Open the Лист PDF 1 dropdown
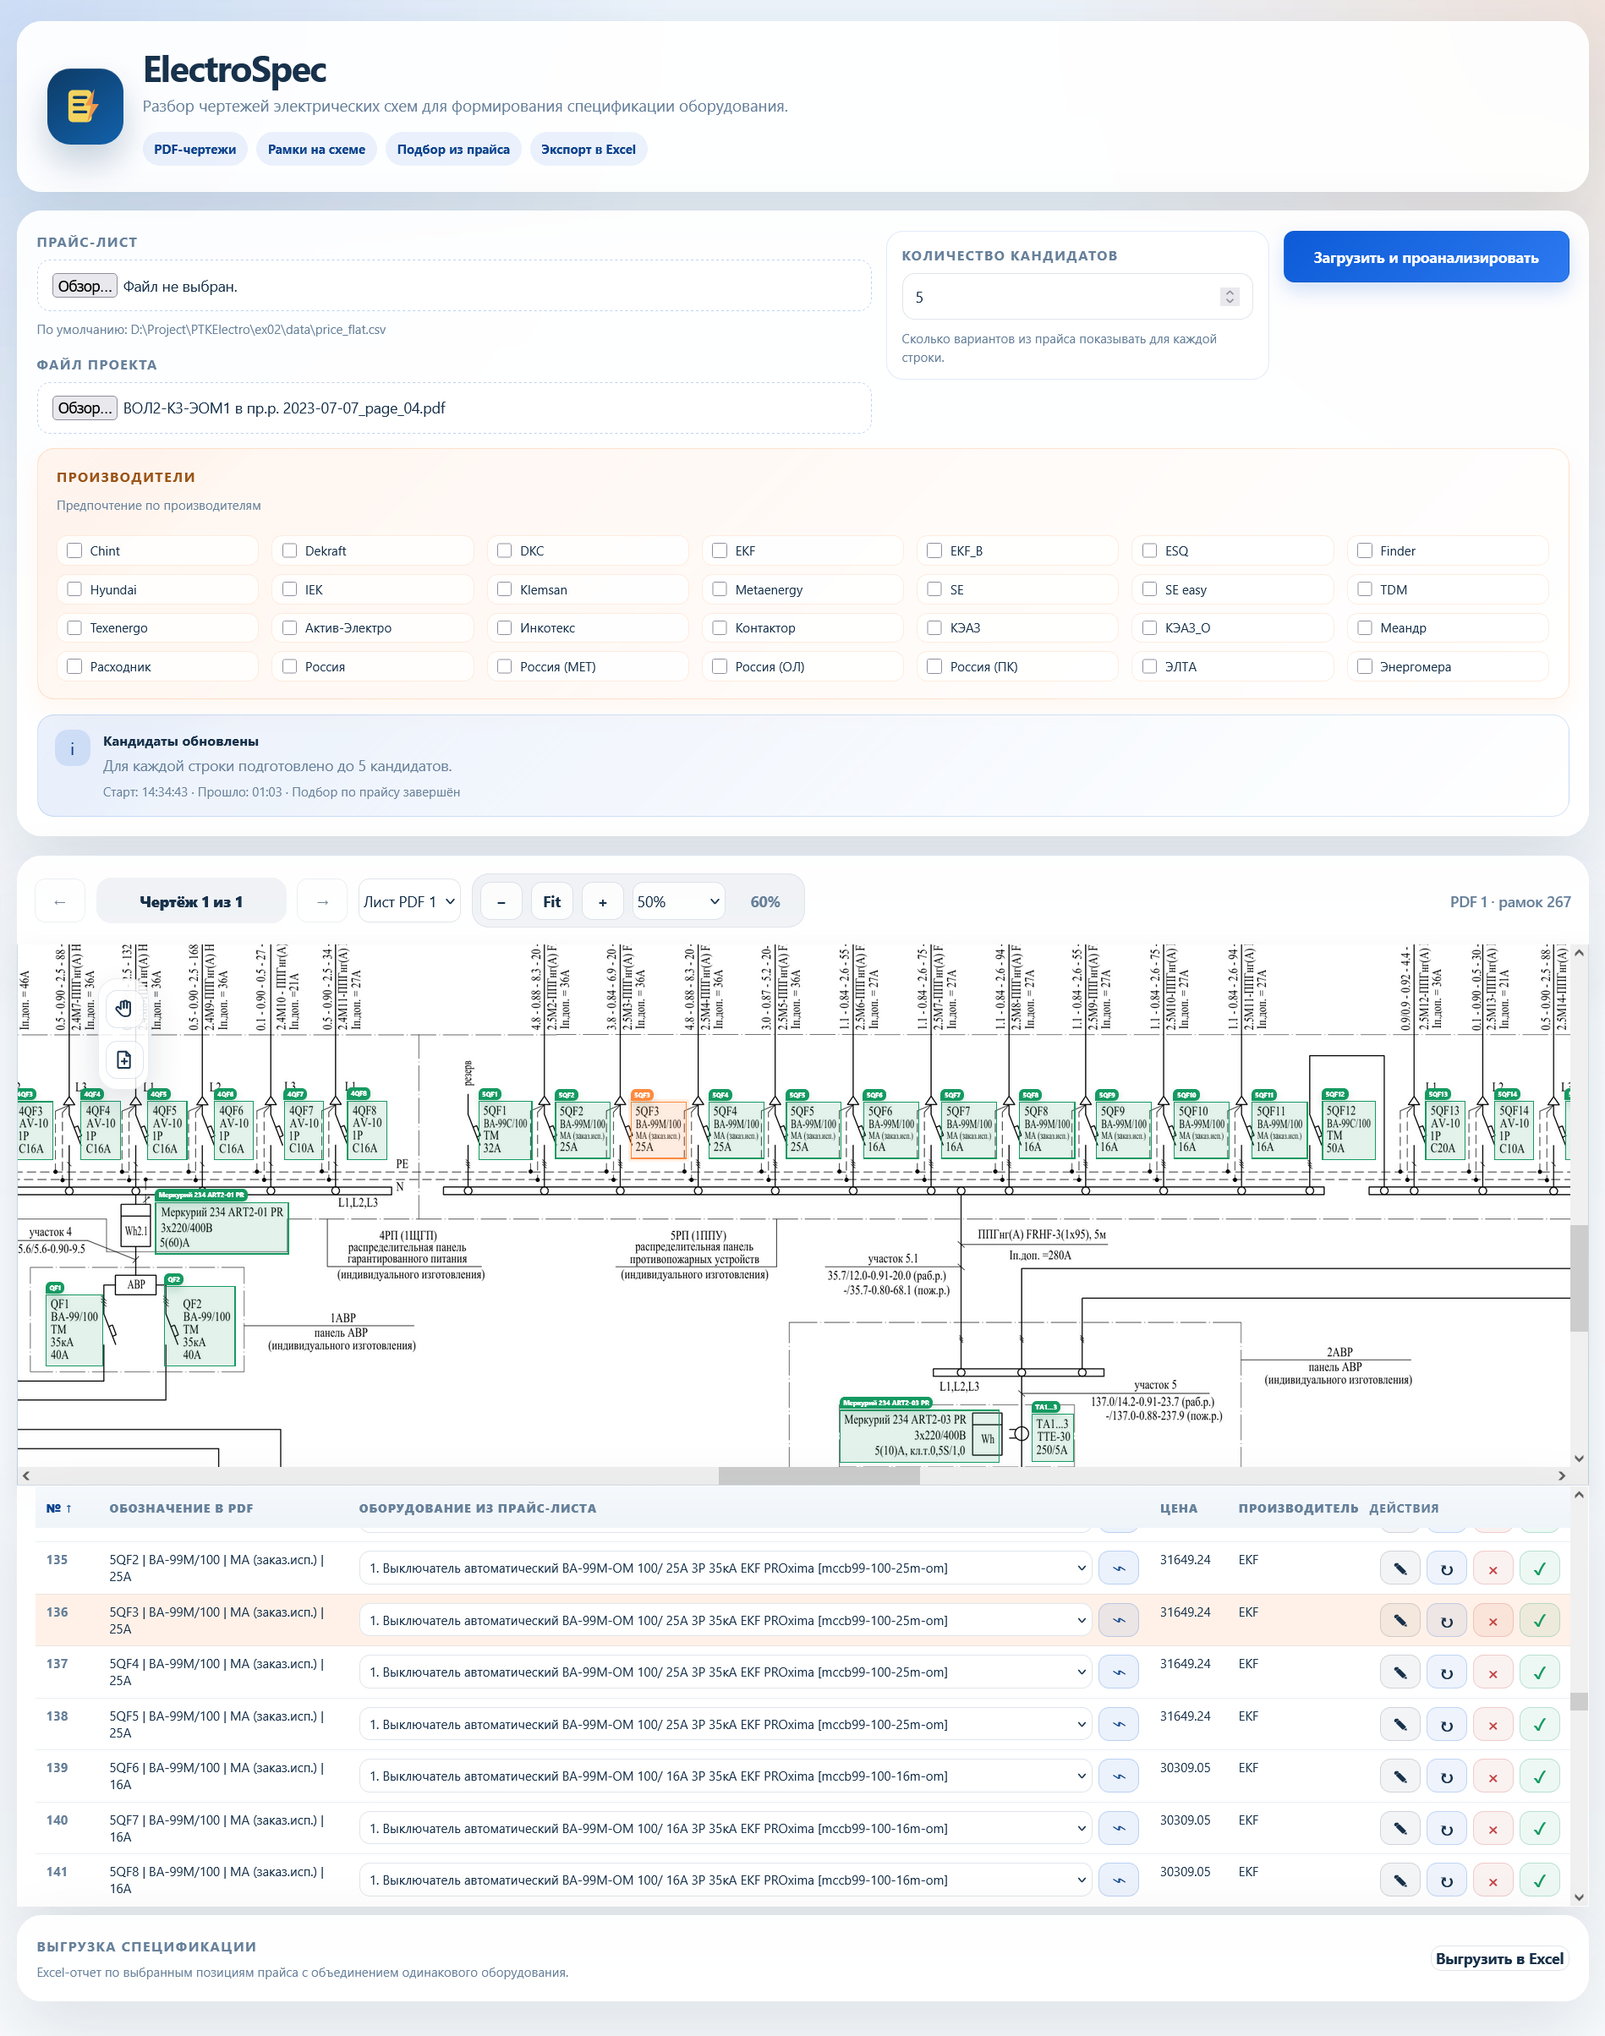Image resolution: width=1605 pixels, height=2036 pixels. click(410, 902)
